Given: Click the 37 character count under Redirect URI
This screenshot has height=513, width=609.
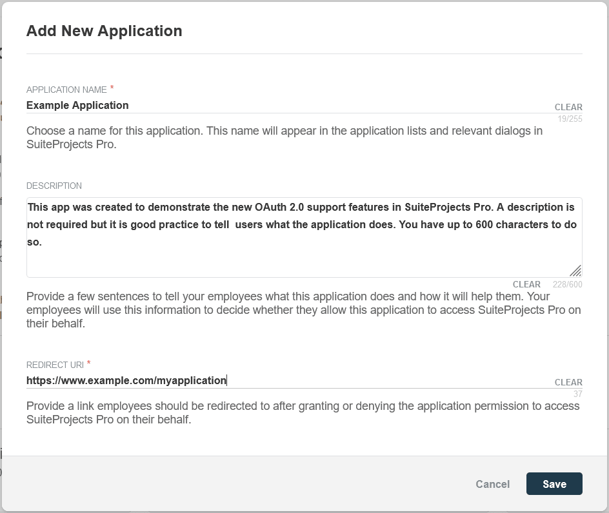Looking at the screenshot, I should coord(577,394).
